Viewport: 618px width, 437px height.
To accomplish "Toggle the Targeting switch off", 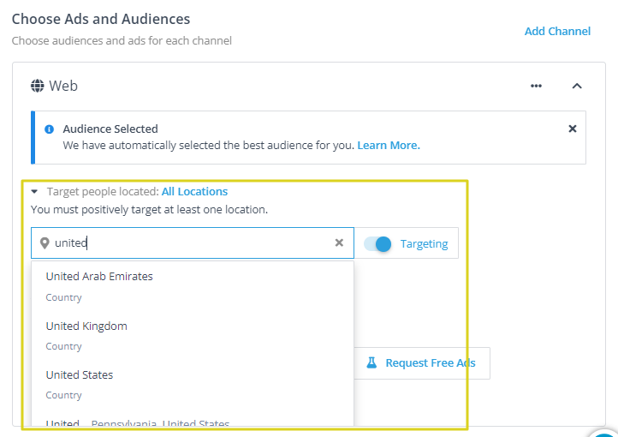I will 377,243.
